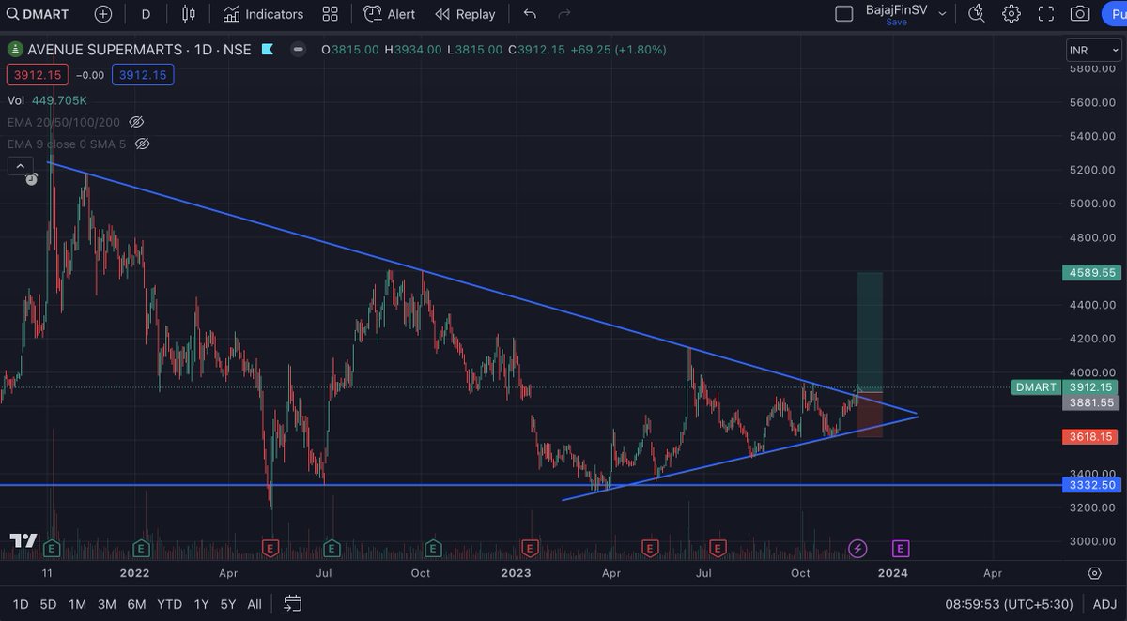This screenshot has height=621, width=1127.
Task: Click the Publish button
Action: [1114, 14]
